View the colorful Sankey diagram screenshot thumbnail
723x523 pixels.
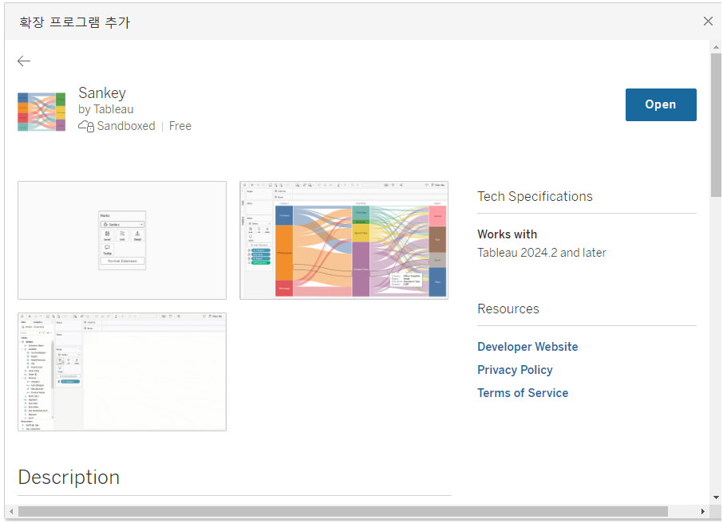click(x=344, y=240)
